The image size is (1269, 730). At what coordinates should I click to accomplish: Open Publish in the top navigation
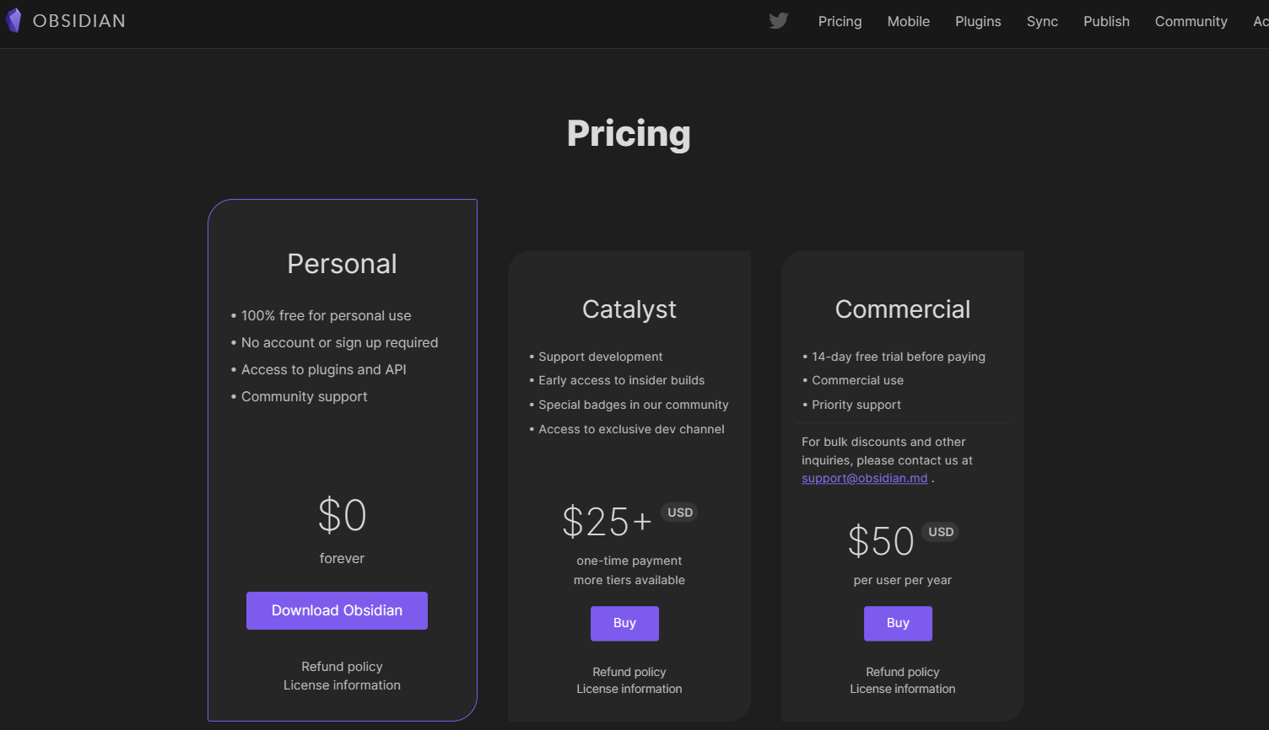tap(1106, 21)
